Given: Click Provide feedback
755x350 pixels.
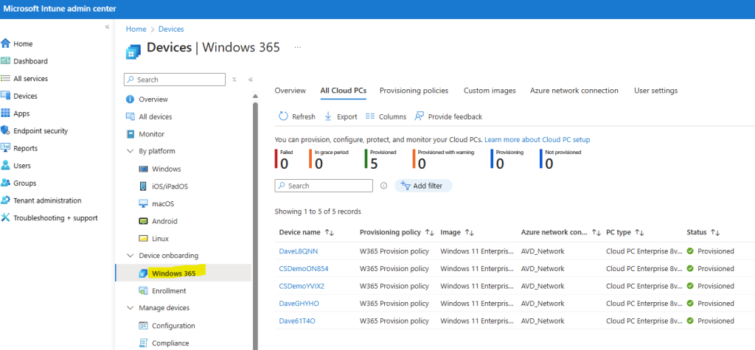Looking at the screenshot, I should pyautogui.click(x=448, y=116).
